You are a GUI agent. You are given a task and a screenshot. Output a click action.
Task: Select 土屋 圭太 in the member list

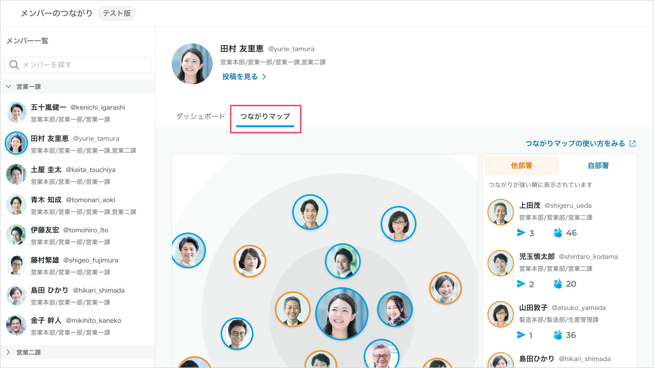[x=78, y=175]
